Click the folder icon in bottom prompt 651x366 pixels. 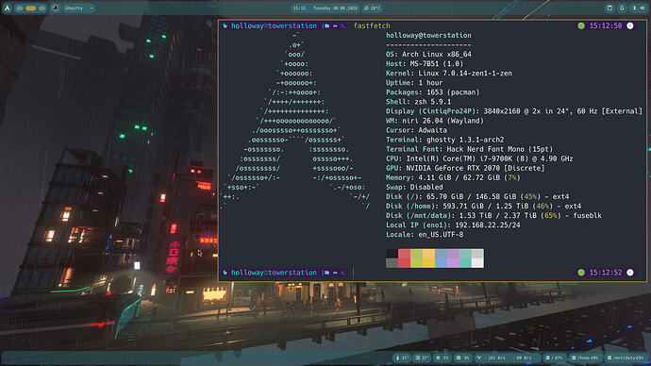[x=326, y=273]
